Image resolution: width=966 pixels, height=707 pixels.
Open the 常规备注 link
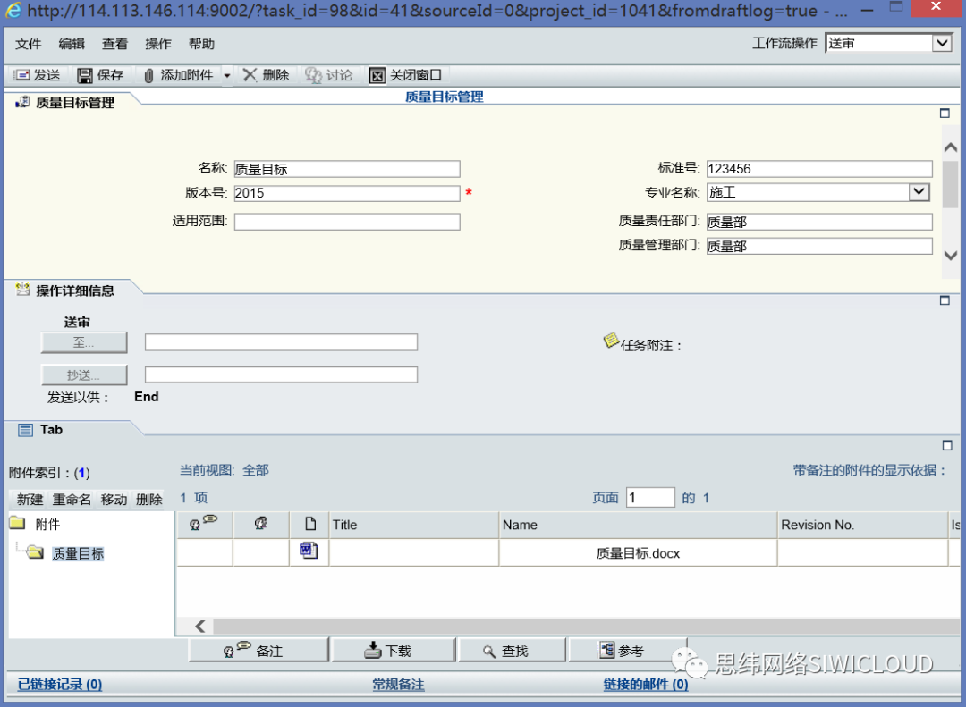(x=398, y=685)
